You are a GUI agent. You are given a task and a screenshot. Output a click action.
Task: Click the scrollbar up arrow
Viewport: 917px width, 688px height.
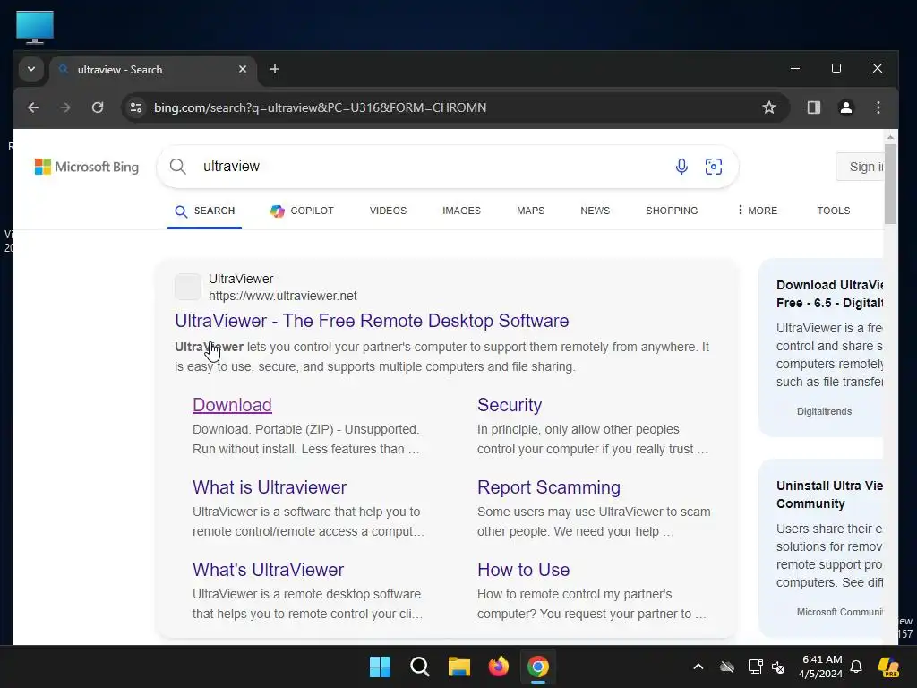[x=890, y=137]
